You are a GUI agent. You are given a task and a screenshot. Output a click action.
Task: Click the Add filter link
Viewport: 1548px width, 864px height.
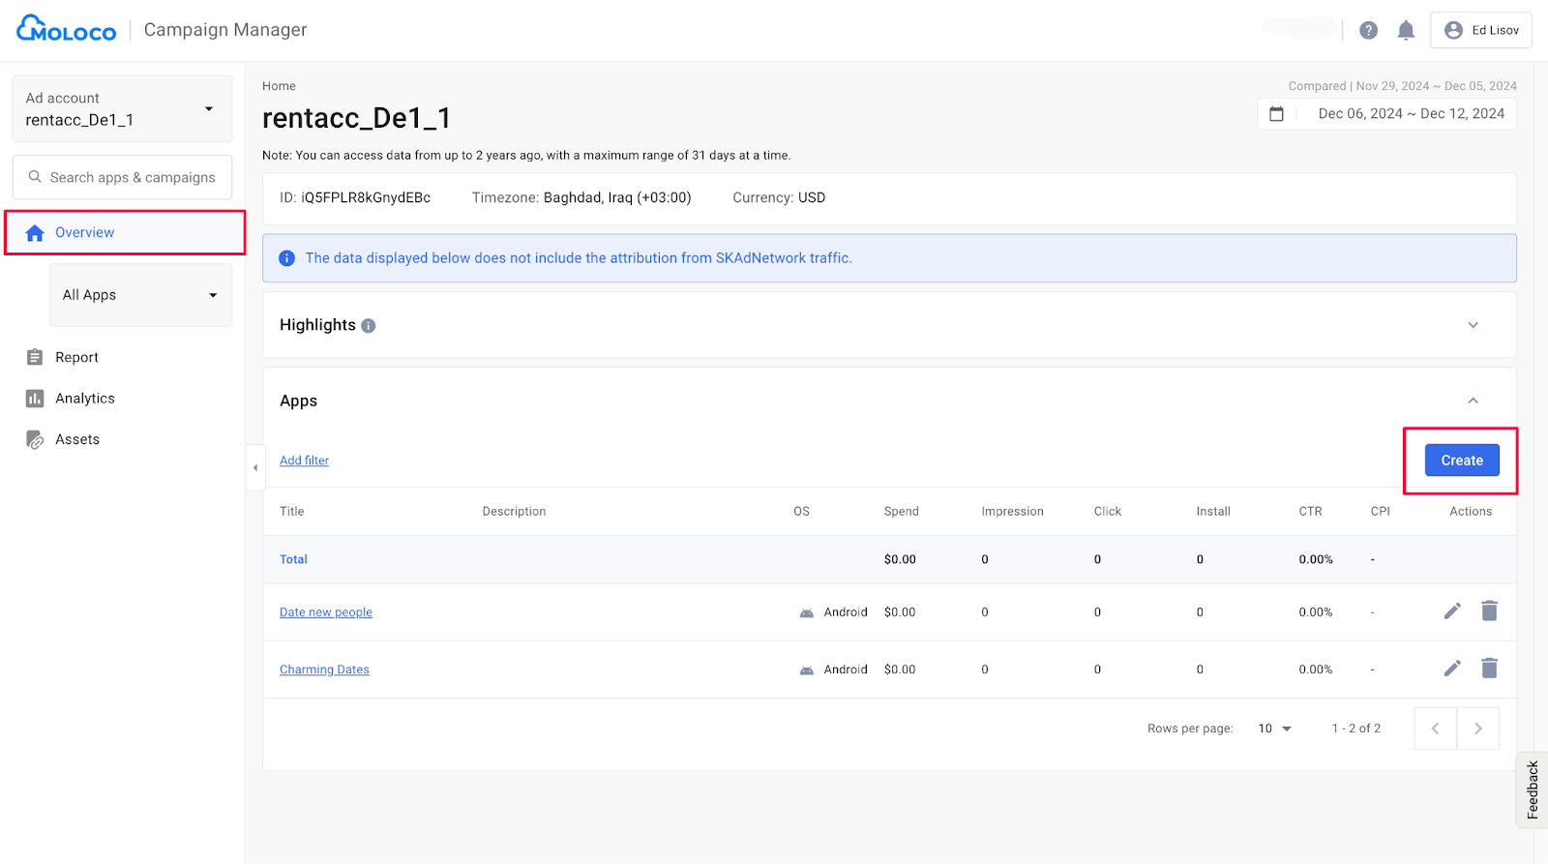click(x=304, y=461)
